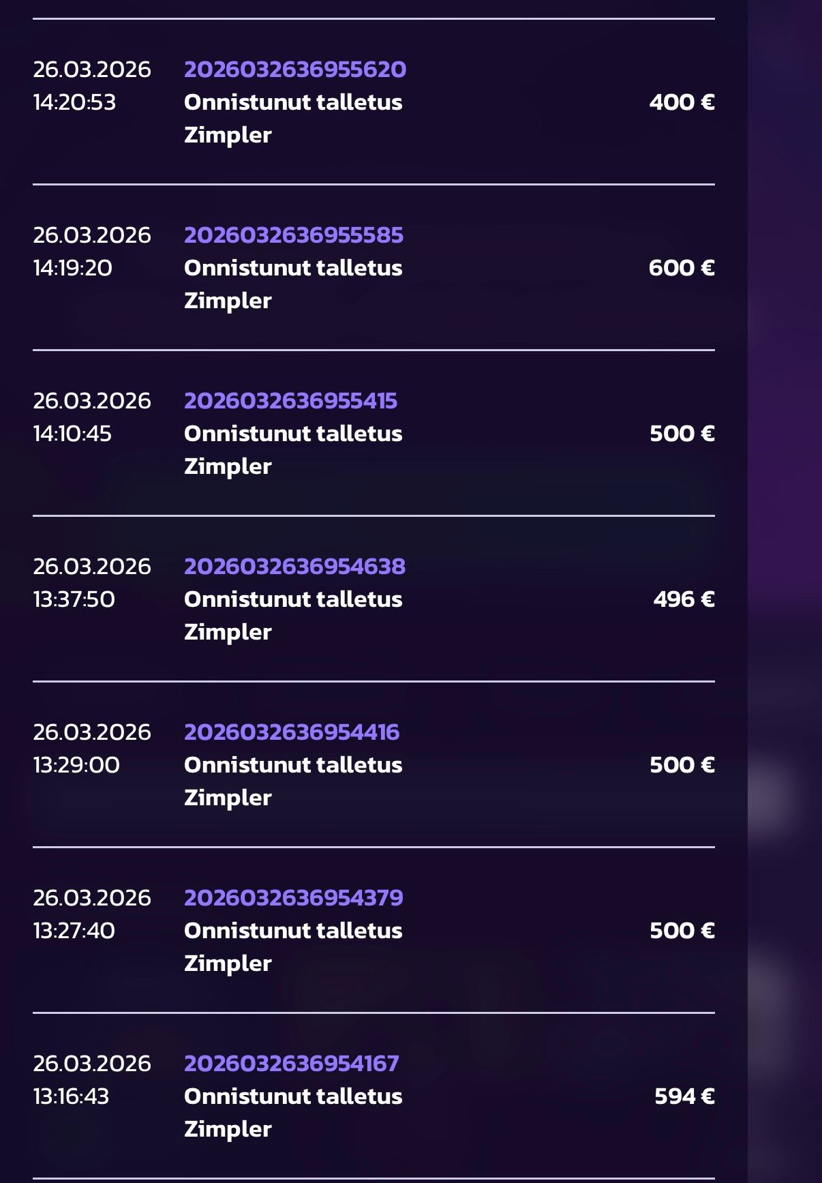Viewport: 822px width, 1183px height.
Task: Click transaction ID 2026032636955415
Action: pyautogui.click(x=290, y=401)
